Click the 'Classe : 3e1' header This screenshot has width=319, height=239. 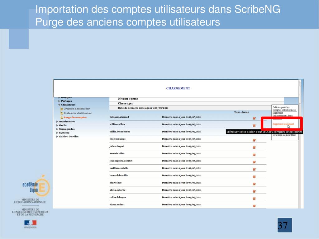125,103
